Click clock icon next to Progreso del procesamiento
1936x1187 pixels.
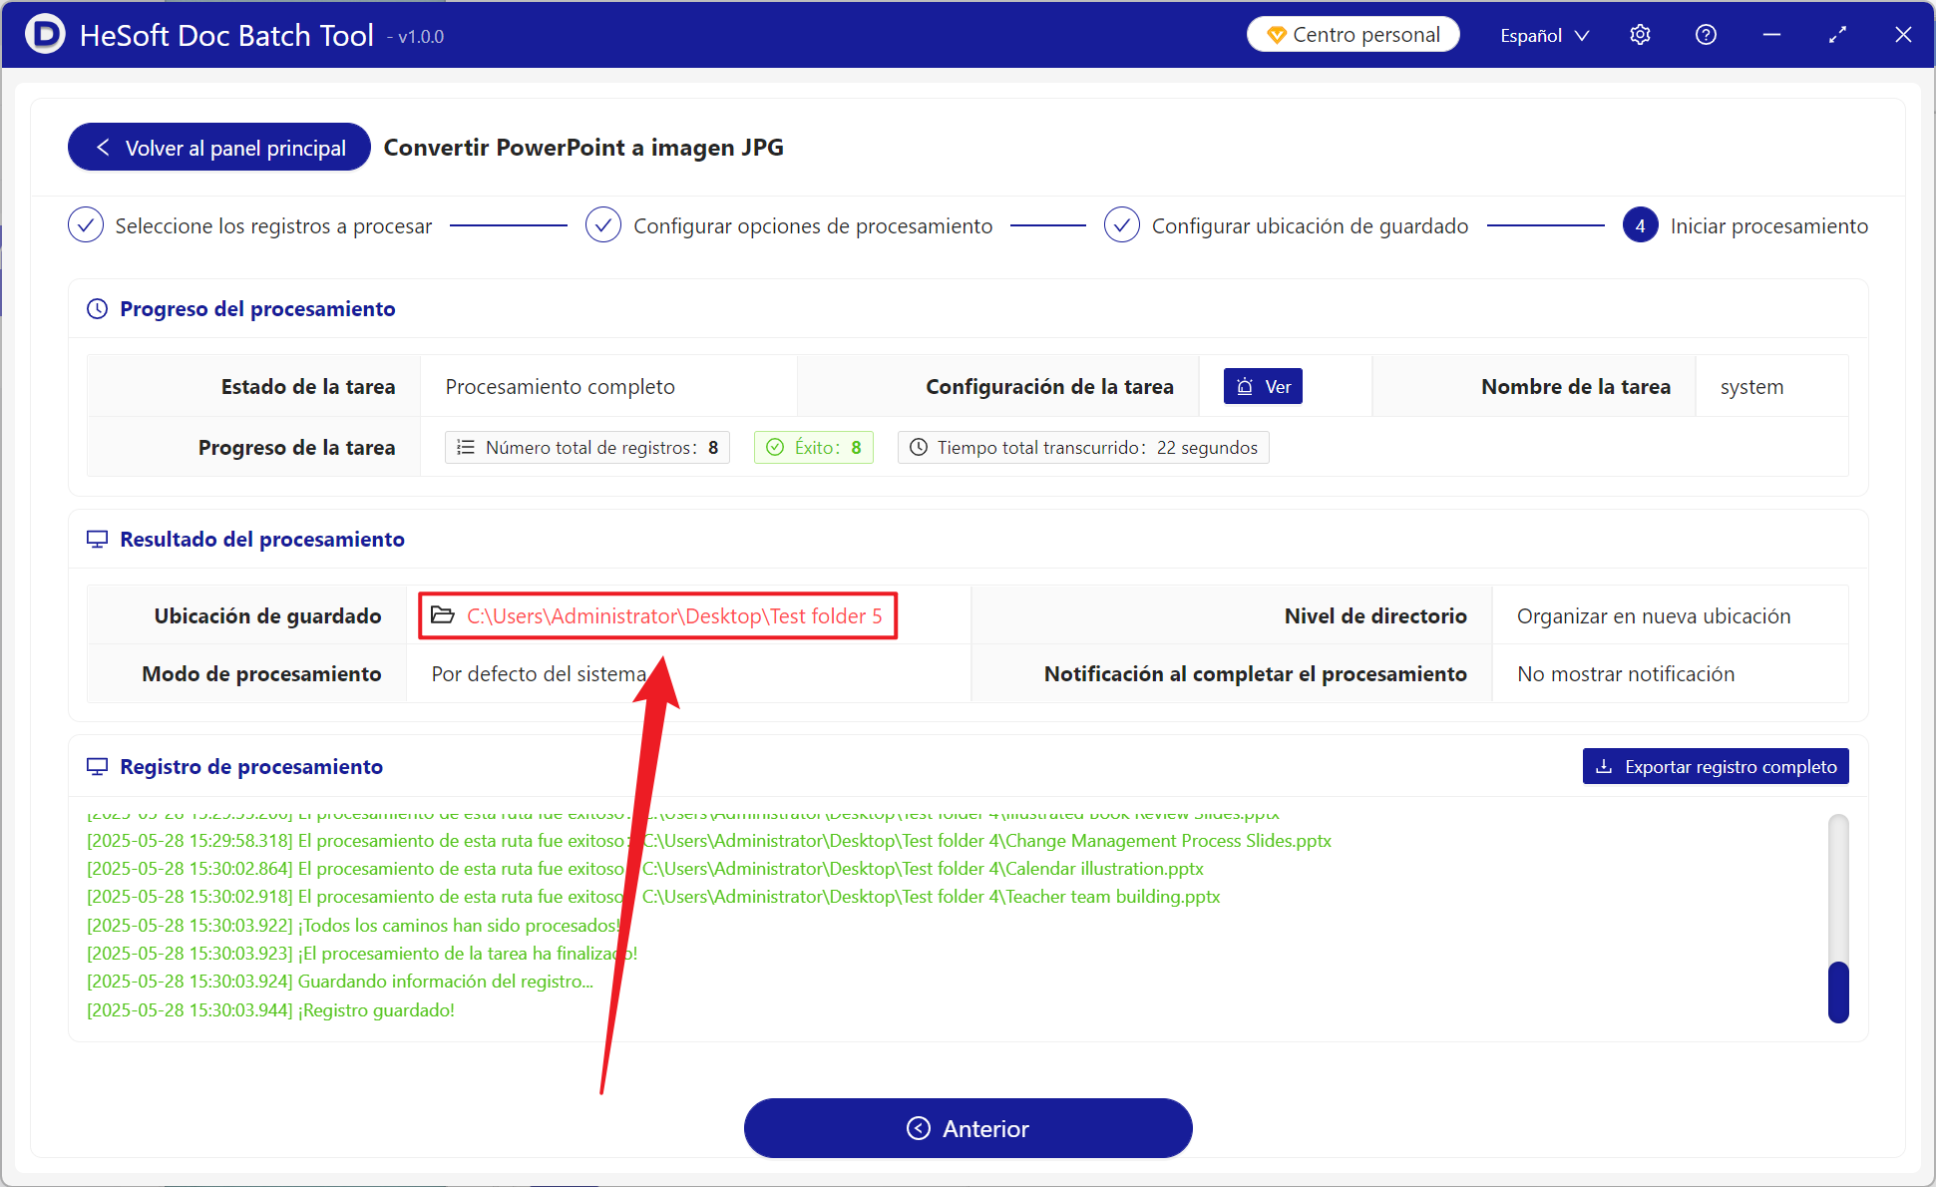pyautogui.click(x=98, y=309)
